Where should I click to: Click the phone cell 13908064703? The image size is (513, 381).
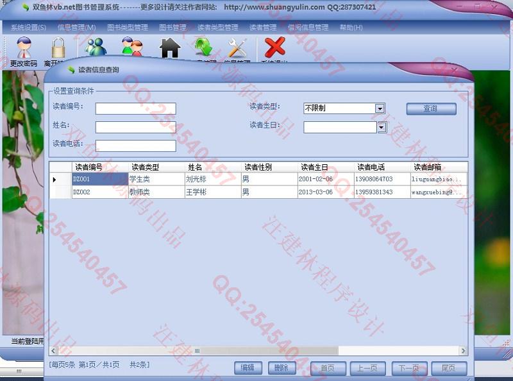point(382,179)
